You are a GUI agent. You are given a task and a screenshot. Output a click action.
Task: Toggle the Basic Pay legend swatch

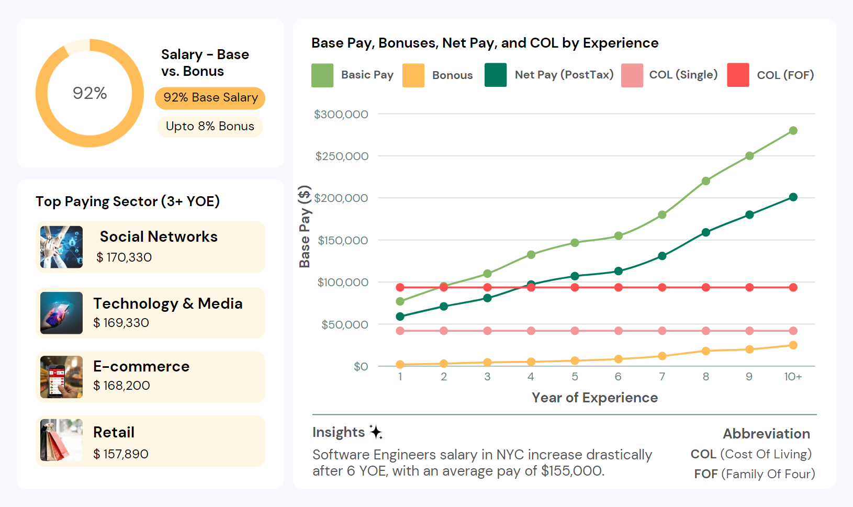pyautogui.click(x=322, y=75)
